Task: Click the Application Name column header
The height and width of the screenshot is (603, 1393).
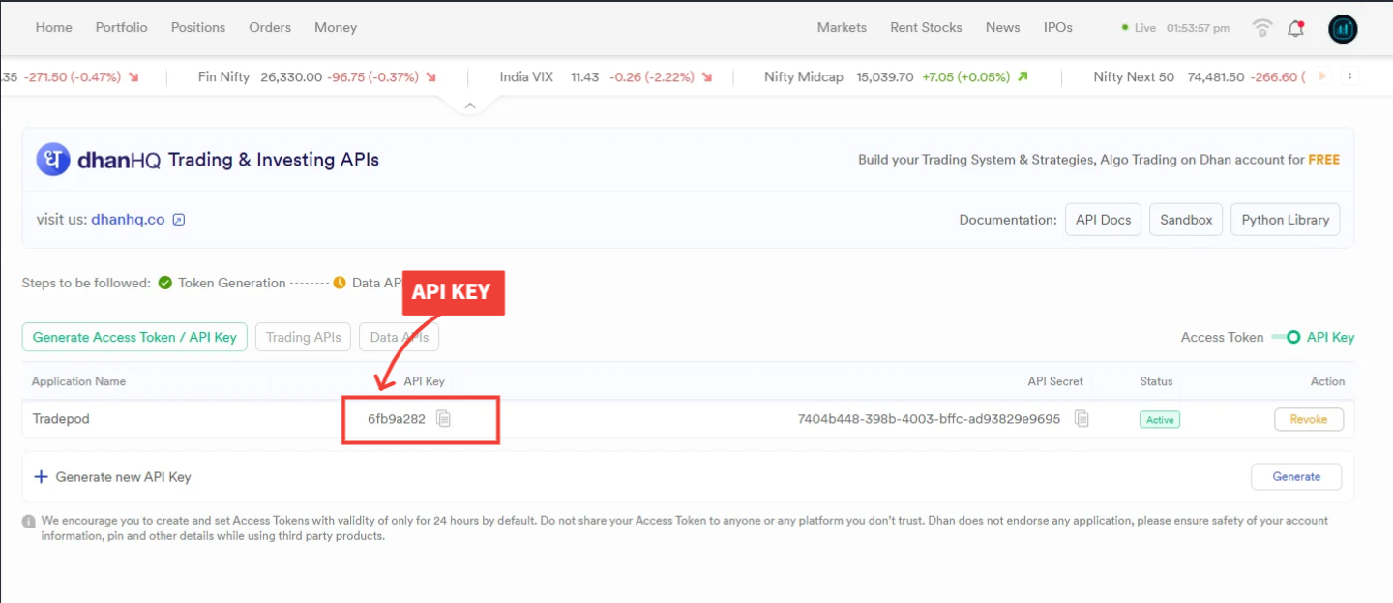Action: click(x=78, y=381)
